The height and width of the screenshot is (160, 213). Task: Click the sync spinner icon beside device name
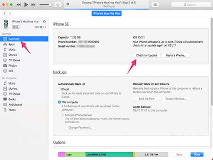[44, 21]
